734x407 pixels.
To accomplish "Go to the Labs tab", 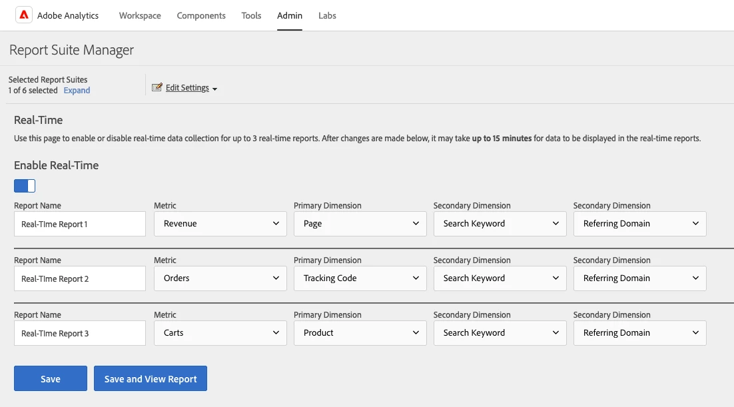I will coord(327,15).
